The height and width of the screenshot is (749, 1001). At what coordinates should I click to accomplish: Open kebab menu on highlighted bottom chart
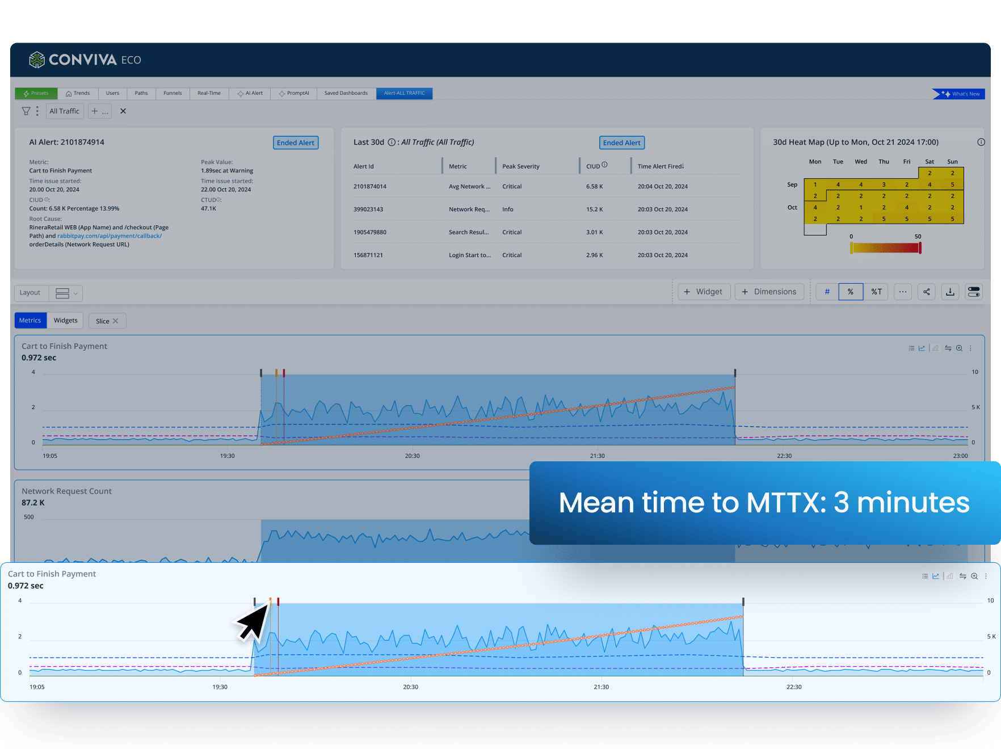point(986,576)
